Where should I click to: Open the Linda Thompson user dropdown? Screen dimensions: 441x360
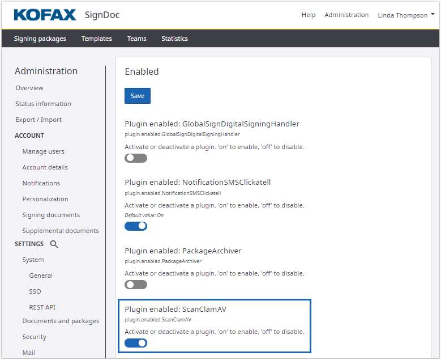(x=405, y=15)
